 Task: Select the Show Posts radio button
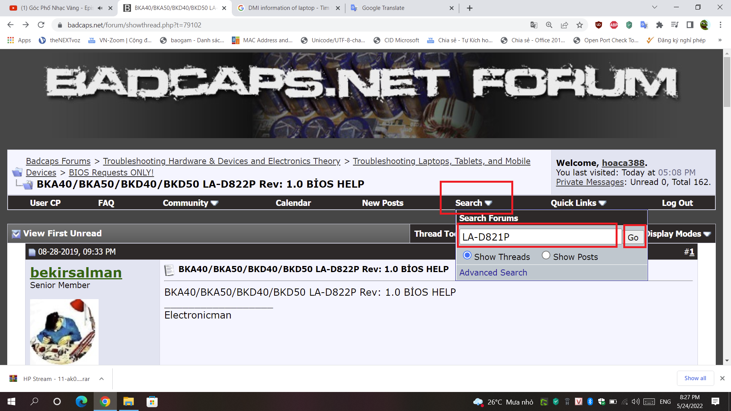pyautogui.click(x=546, y=255)
